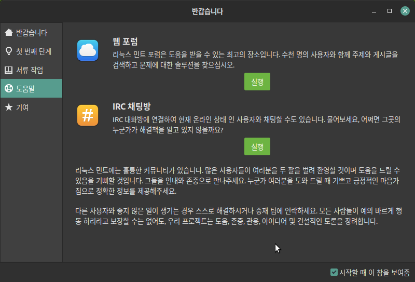Image resolution: width=415 pixels, height=282 pixels.
Task: Click the 웹 포럼 heading
Action: (x=125, y=42)
